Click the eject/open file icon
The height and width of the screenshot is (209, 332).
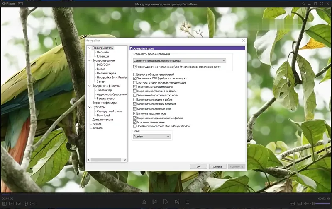tap(144, 202)
